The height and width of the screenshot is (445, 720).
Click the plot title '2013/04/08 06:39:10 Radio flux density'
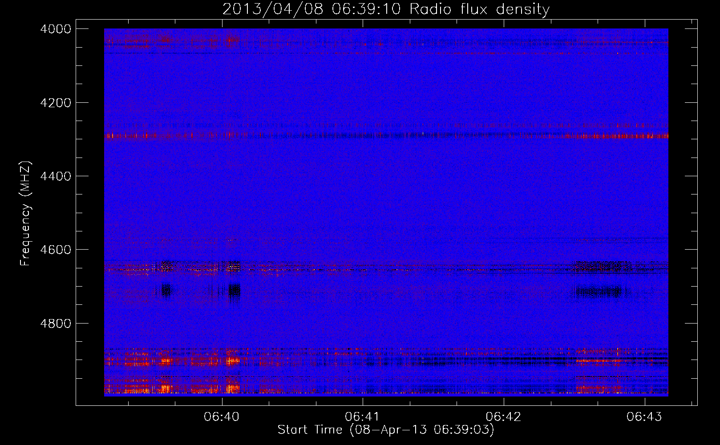coord(386,9)
